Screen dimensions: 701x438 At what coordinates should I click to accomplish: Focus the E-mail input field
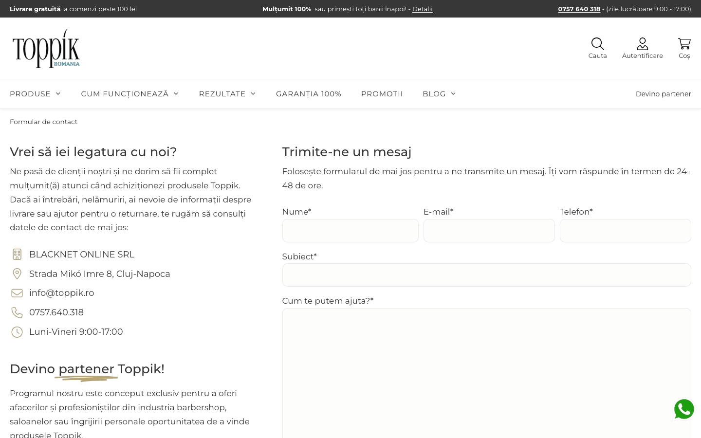pyautogui.click(x=489, y=231)
